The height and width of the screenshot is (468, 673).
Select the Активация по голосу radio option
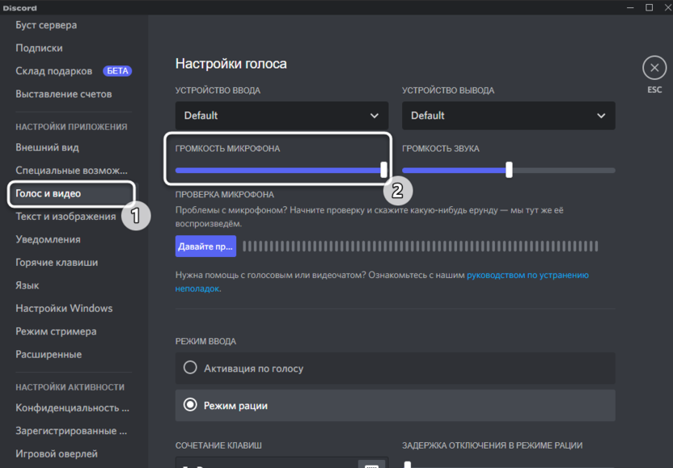395,369
